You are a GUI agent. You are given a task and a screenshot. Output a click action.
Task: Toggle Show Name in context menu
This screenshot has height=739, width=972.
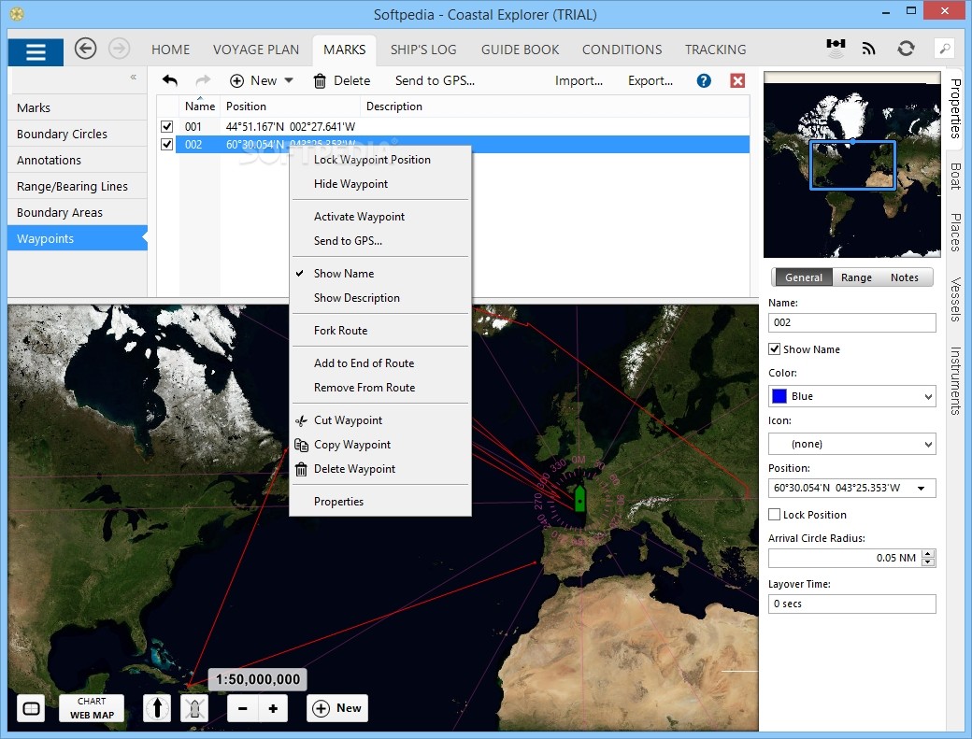[x=380, y=273]
